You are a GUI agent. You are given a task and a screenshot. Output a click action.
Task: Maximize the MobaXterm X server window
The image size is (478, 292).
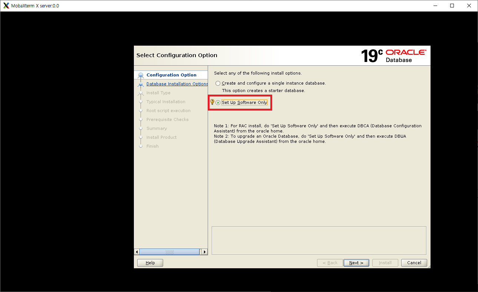[452, 6]
